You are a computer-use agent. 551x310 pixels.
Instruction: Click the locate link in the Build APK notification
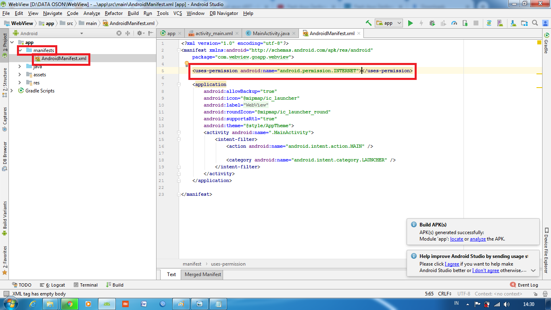pos(457,239)
